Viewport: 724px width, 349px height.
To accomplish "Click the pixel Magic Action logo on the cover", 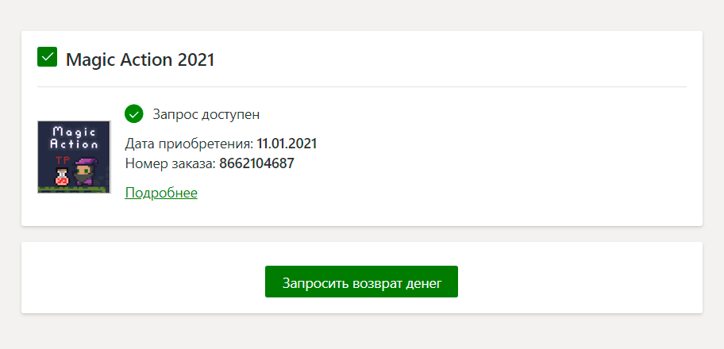I will [74, 138].
